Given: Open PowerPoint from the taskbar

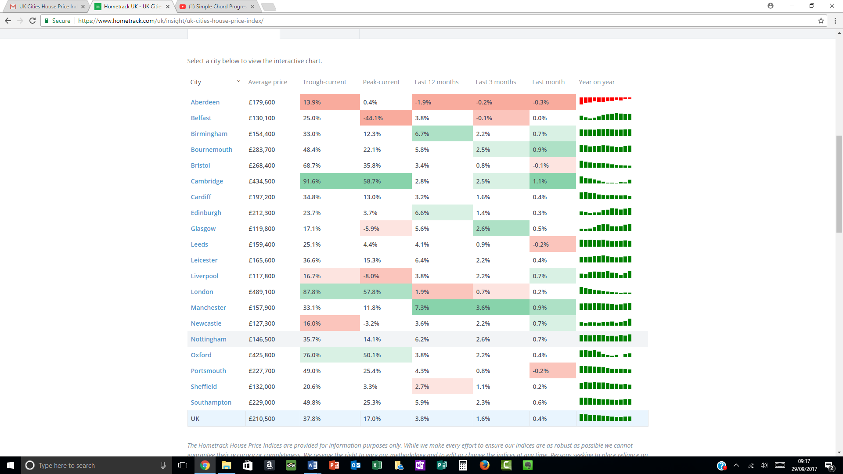Looking at the screenshot, I should pos(334,465).
